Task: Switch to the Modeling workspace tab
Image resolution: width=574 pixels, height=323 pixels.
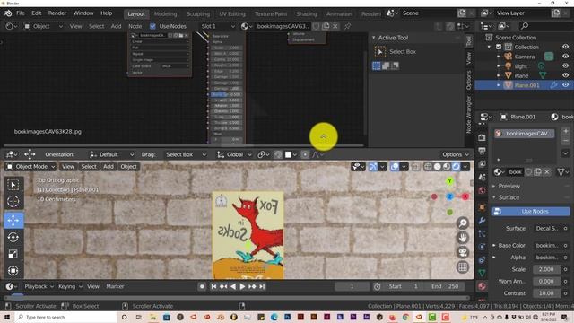Action: 165,14
